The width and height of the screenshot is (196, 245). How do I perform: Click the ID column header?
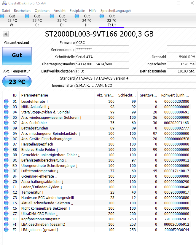pyautogui.click(x=15, y=95)
